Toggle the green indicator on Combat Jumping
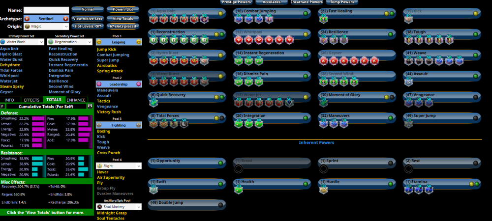The image size is (492, 221). (x=307, y=13)
